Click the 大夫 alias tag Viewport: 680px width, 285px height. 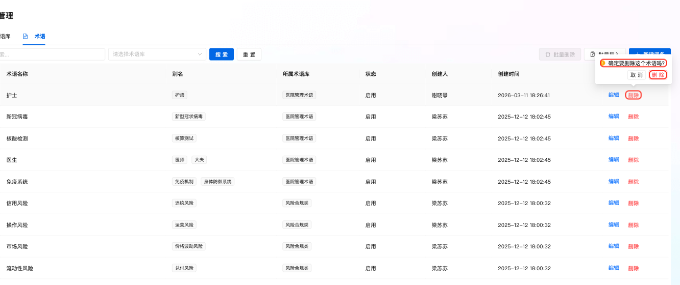pos(199,160)
